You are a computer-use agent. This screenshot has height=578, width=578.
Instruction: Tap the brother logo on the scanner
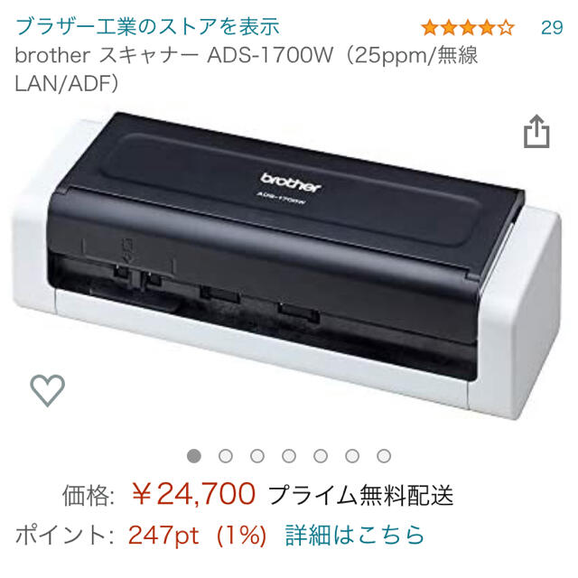point(291,182)
